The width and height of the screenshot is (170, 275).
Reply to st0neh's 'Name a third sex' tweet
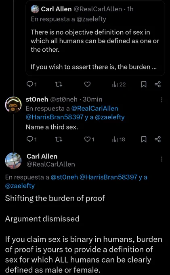(31, 140)
